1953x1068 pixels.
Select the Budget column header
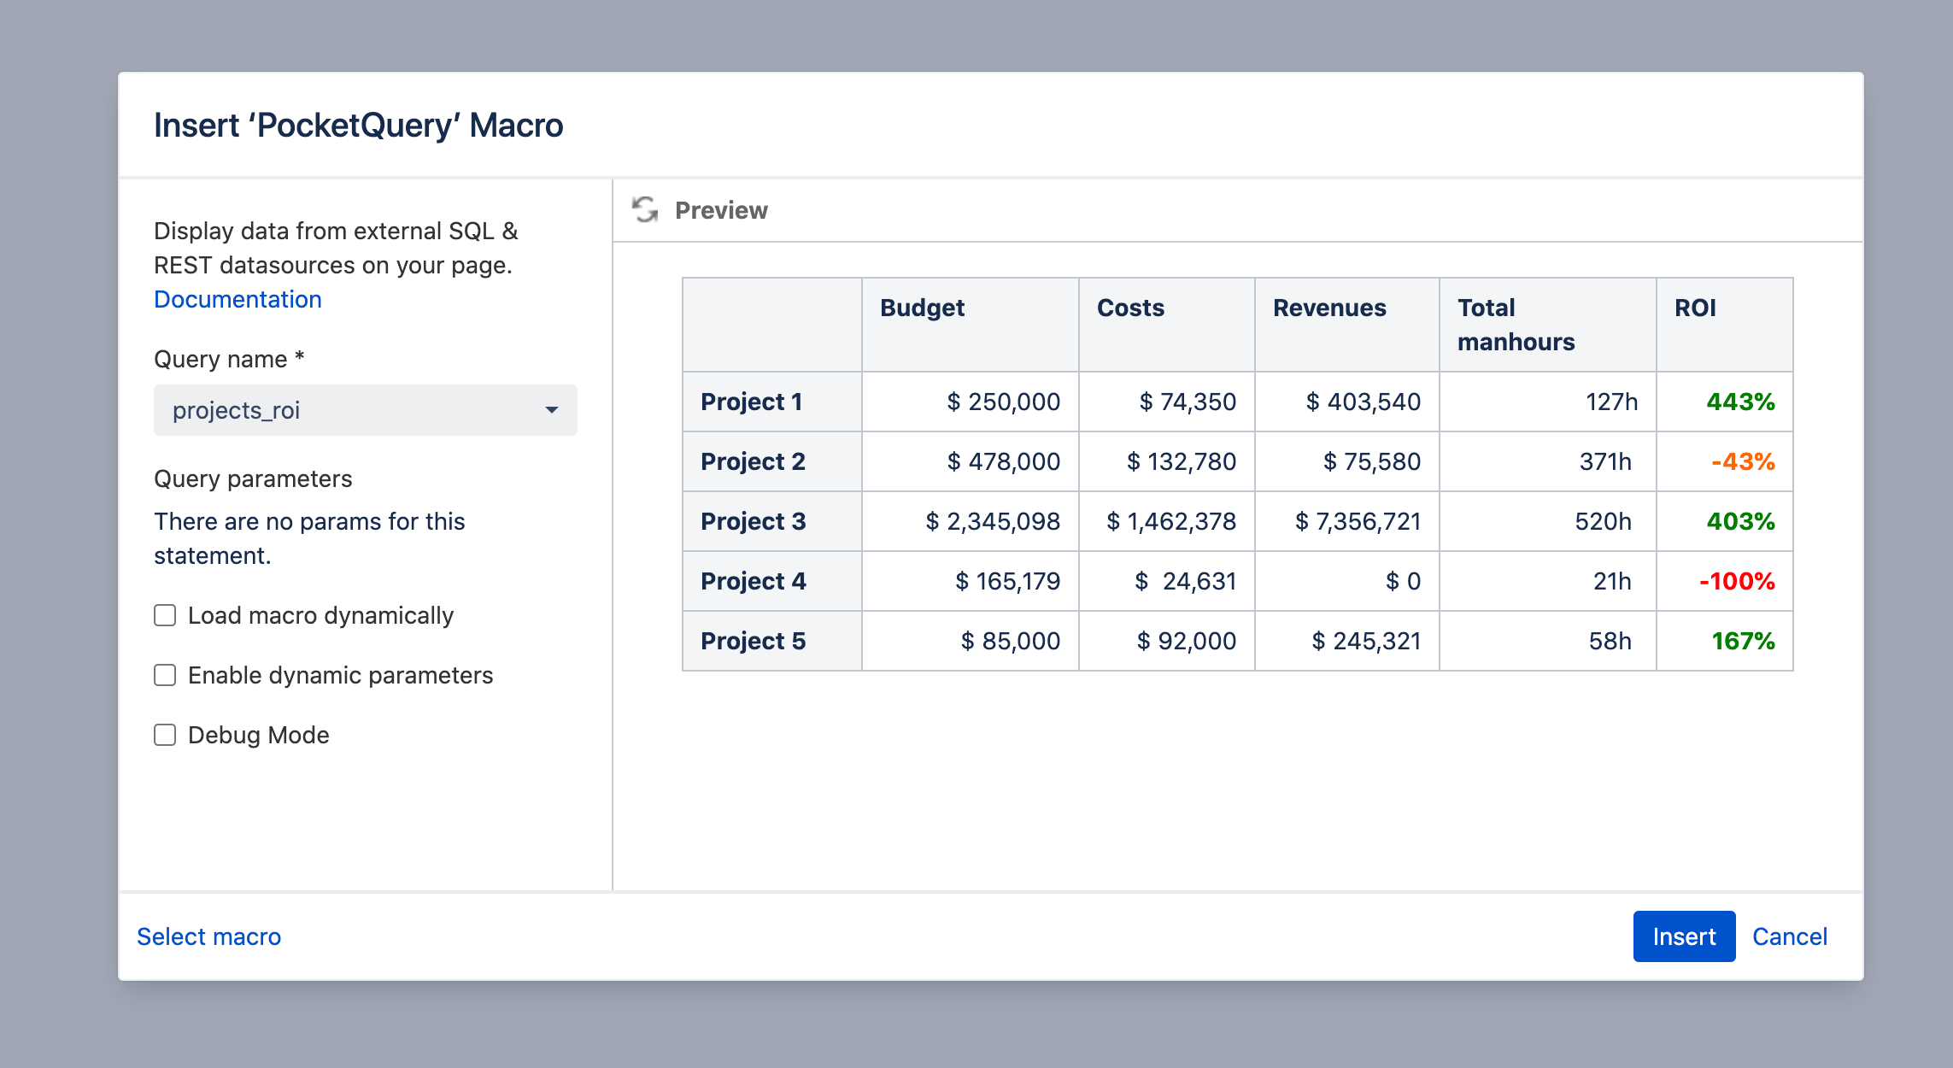(x=970, y=325)
